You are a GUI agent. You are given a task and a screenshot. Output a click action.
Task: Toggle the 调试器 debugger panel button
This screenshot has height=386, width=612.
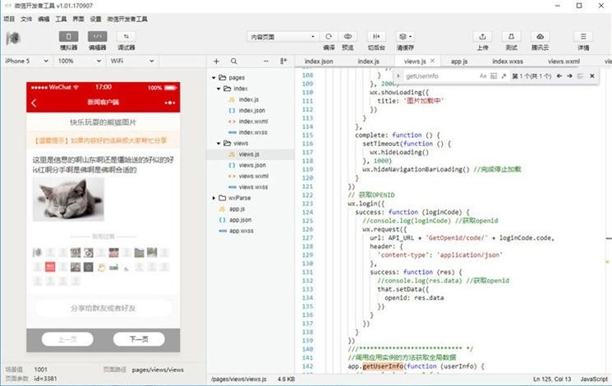127,37
